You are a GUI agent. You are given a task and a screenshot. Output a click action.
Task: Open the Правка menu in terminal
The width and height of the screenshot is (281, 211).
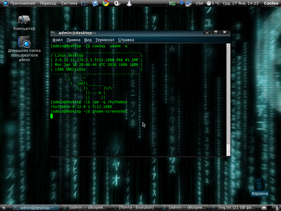click(73, 40)
